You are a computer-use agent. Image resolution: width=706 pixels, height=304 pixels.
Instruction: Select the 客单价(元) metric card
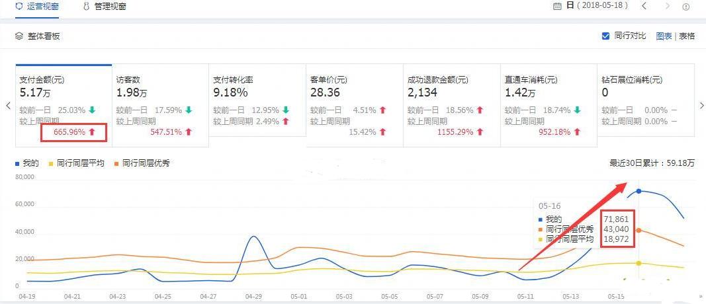click(355, 106)
